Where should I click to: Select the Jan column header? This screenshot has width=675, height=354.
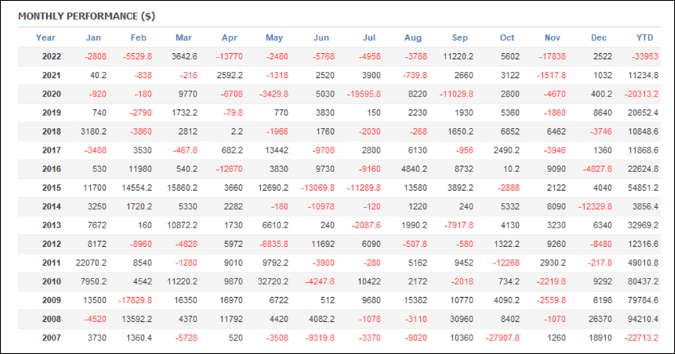tap(94, 37)
